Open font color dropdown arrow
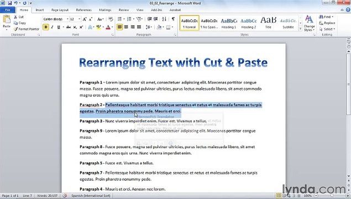 [112, 27]
